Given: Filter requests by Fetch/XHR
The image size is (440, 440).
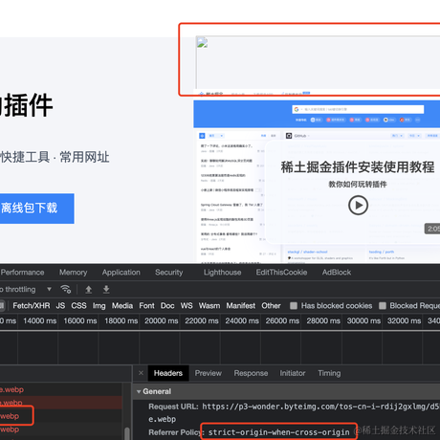Looking at the screenshot, I should (x=32, y=306).
